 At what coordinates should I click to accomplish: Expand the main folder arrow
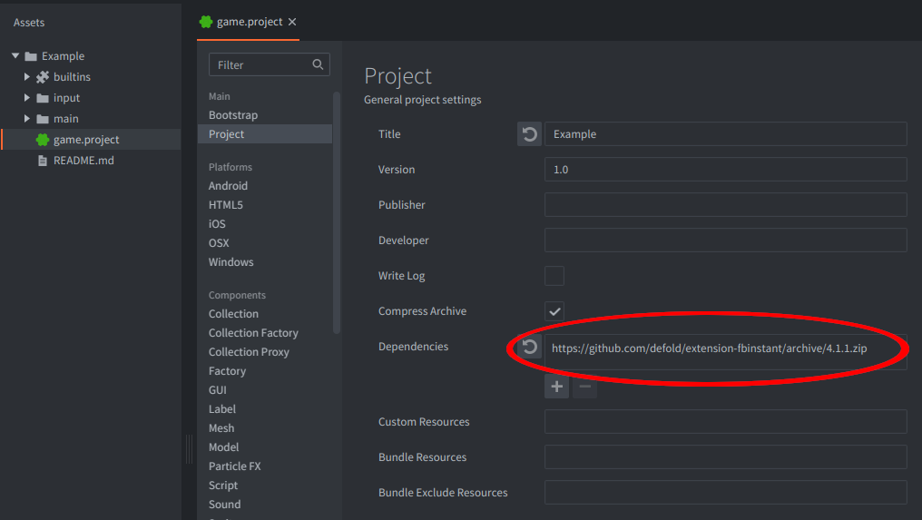(x=27, y=119)
